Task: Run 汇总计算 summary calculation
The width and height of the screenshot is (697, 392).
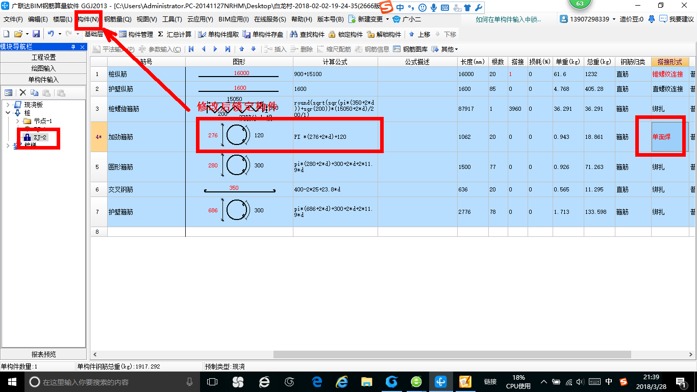Action: click(x=174, y=34)
